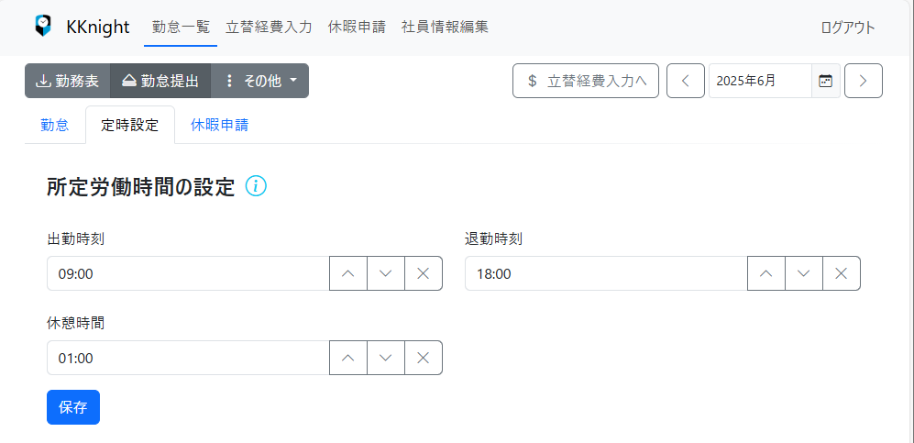Clear the 休憩時間 value with X icon
This screenshot has height=443, width=914.
click(424, 358)
